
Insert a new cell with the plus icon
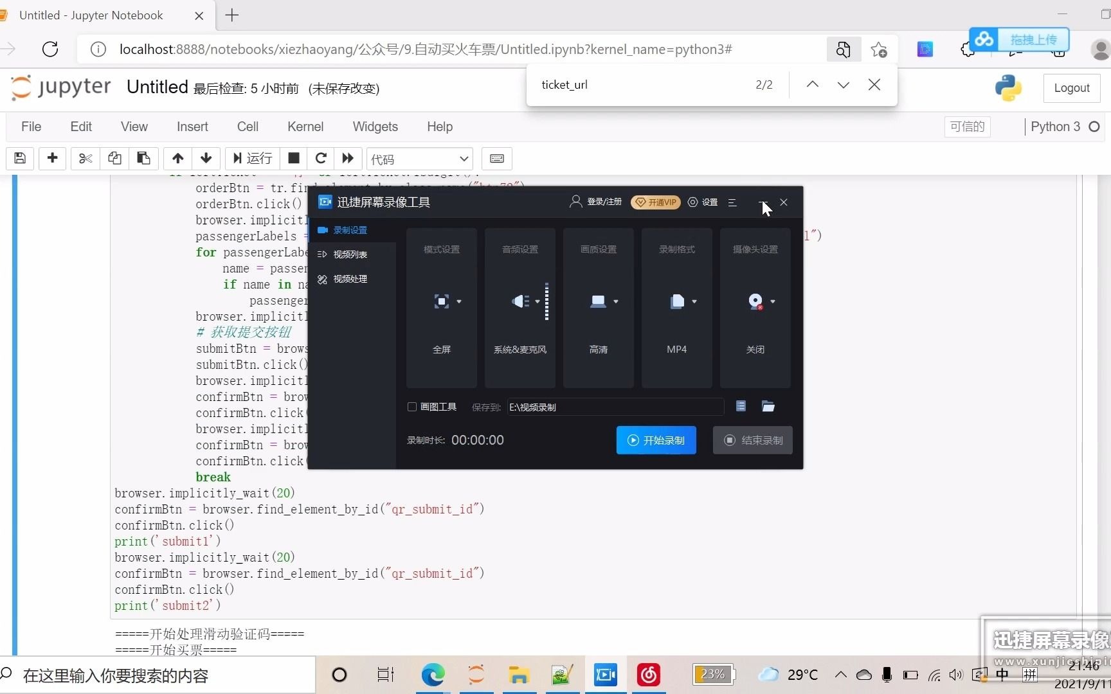tap(53, 158)
